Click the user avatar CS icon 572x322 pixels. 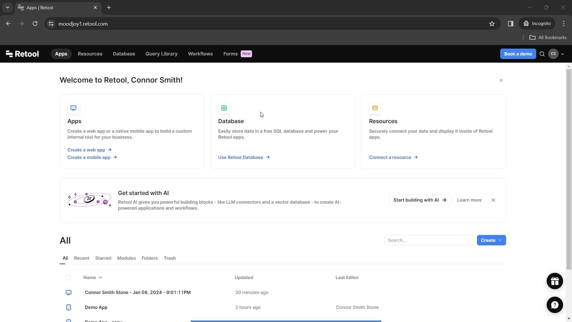[554, 53]
